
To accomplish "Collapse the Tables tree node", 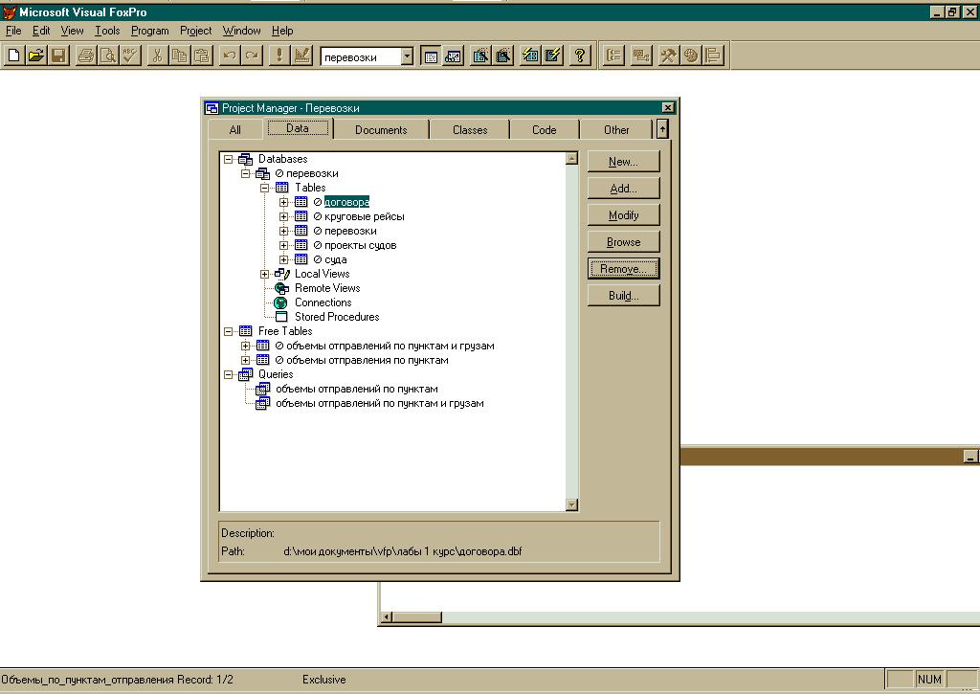I will point(265,188).
